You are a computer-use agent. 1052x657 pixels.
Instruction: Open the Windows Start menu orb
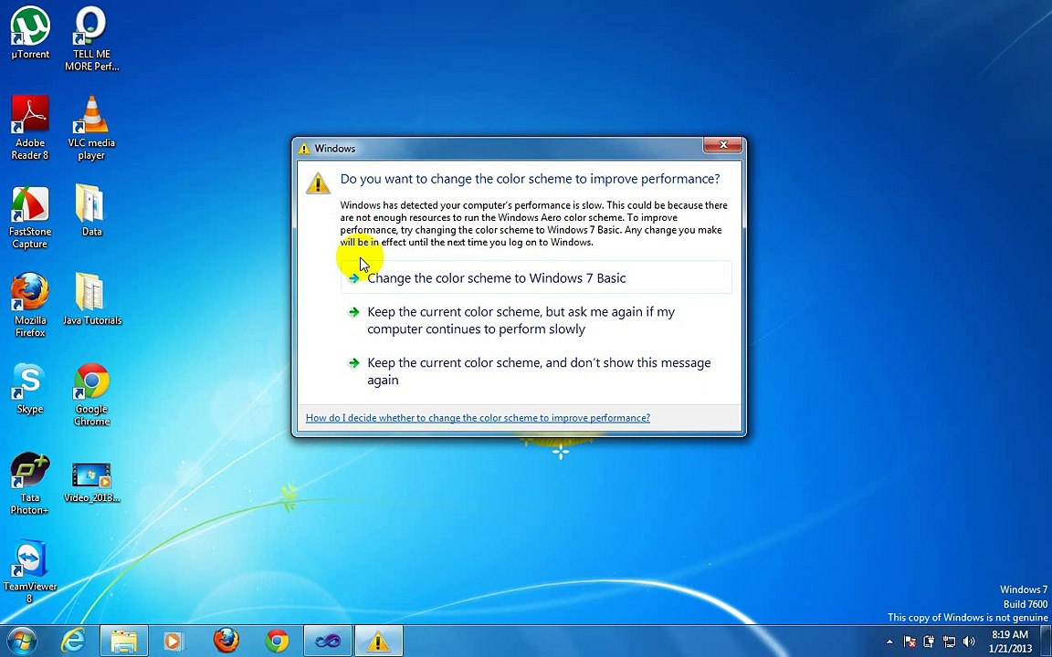pyautogui.click(x=22, y=641)
